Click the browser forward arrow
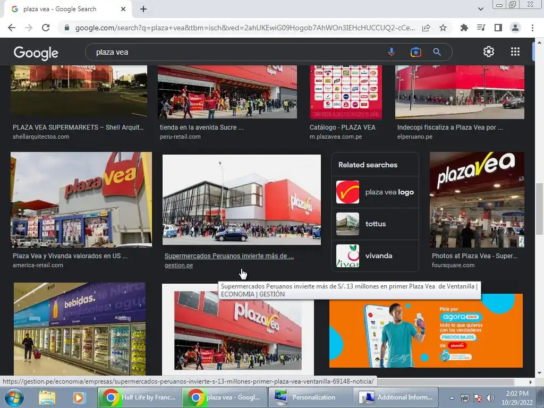The image size is (544, 408). click(29, 28)
